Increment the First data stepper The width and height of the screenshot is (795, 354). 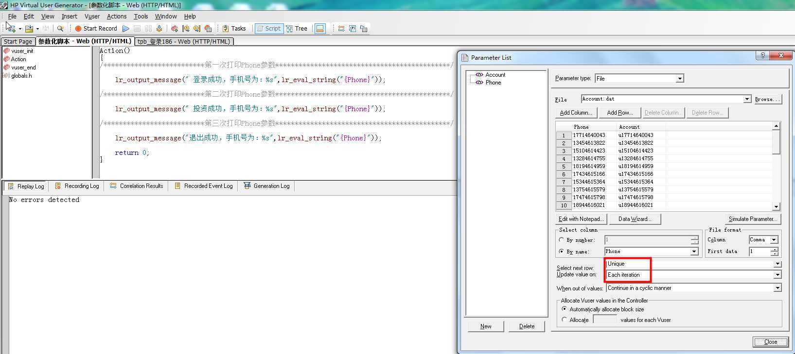tap(774, 249)
